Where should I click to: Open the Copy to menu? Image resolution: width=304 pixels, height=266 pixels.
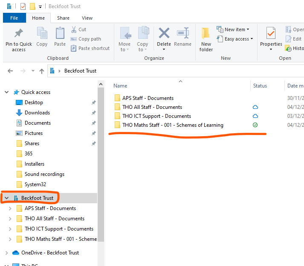coord(142,39)
